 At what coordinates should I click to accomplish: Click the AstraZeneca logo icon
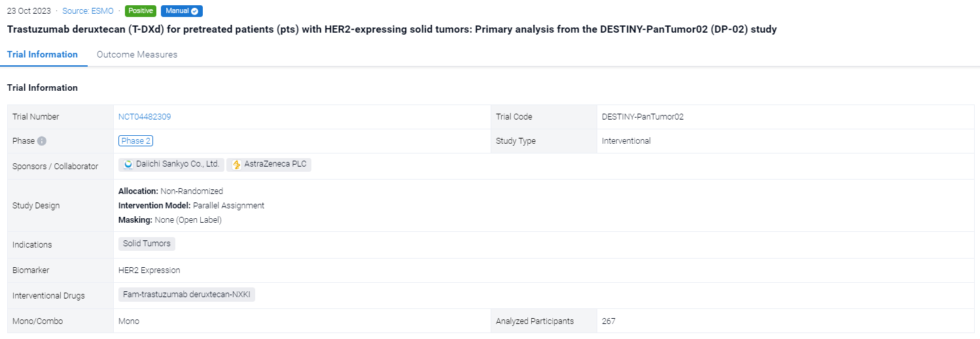click(x=236, y=165)
